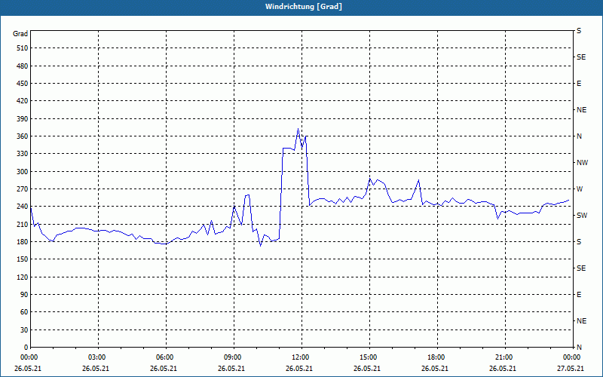Click the 'S' compass label beside the 180 gridline
The height and width of the screenshot is (377, 603).
[579, 242]
